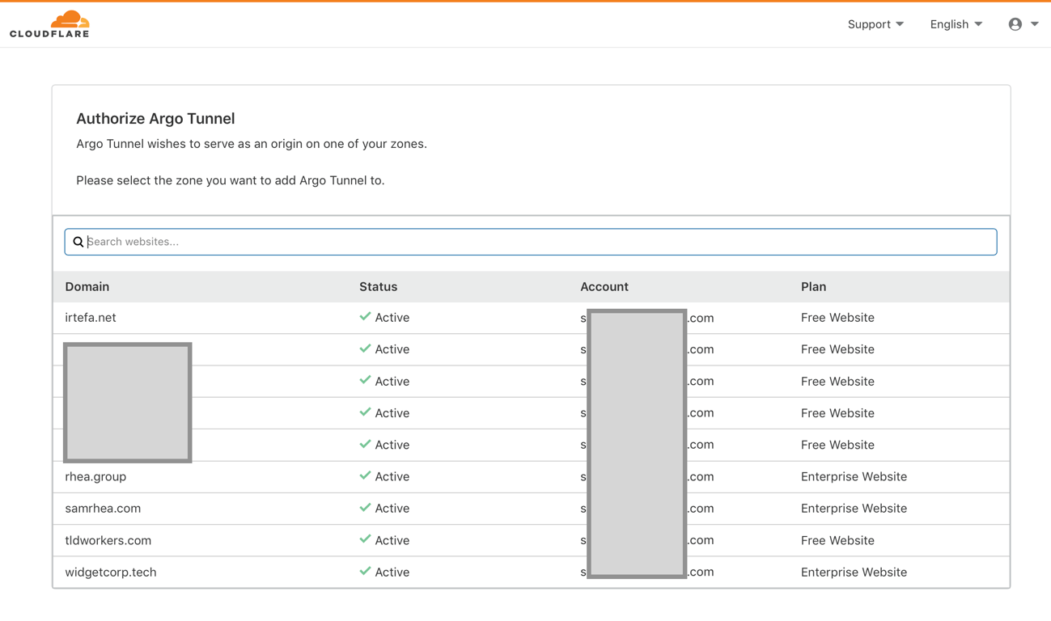This screenshot has width=1051, height=621.
Task: Pick the widgetcorp.tech domain
Action: [x=111, y=572]
